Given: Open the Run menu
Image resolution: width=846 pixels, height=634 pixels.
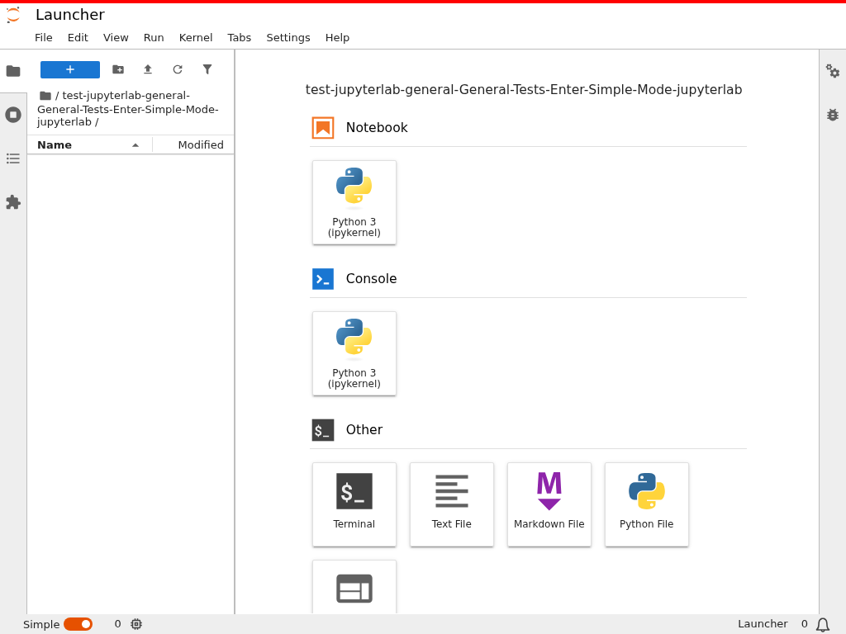Looking at the screenshot, I should (x=154, y=38).
